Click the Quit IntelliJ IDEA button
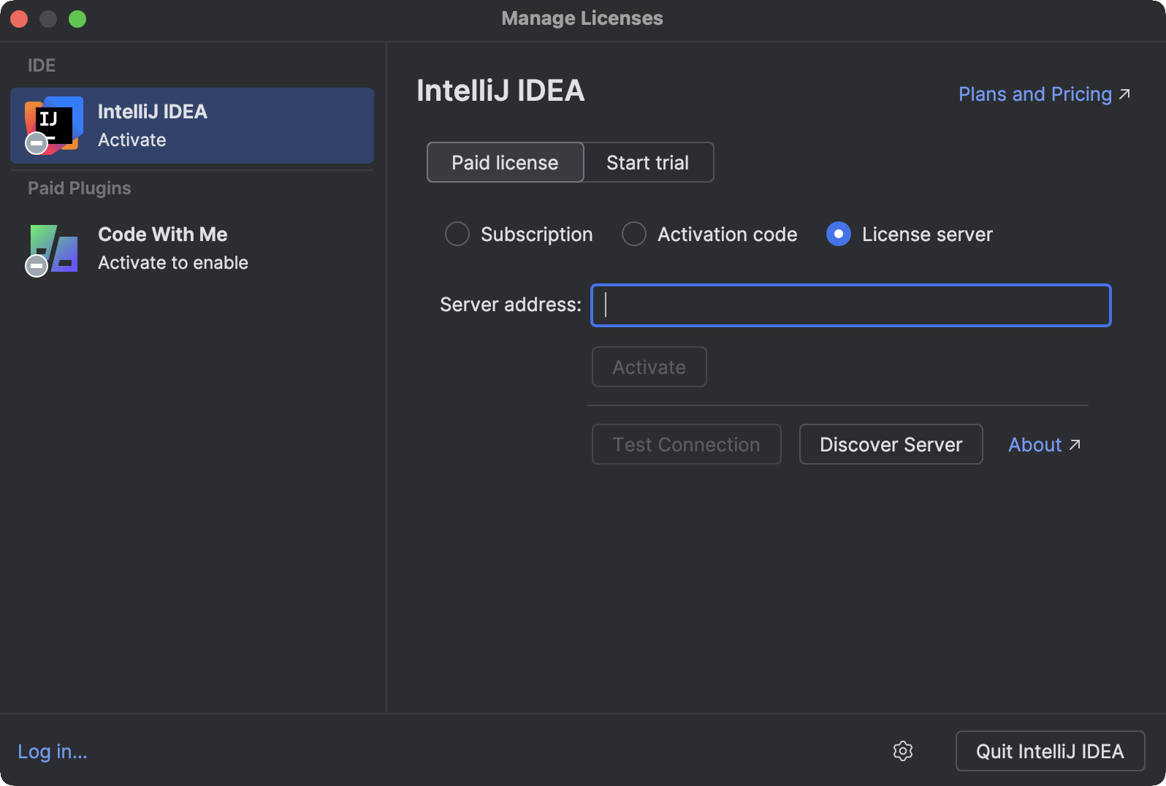This screenshot has height=786, width=1166. pyautogui.click(x=1050, y=751)
